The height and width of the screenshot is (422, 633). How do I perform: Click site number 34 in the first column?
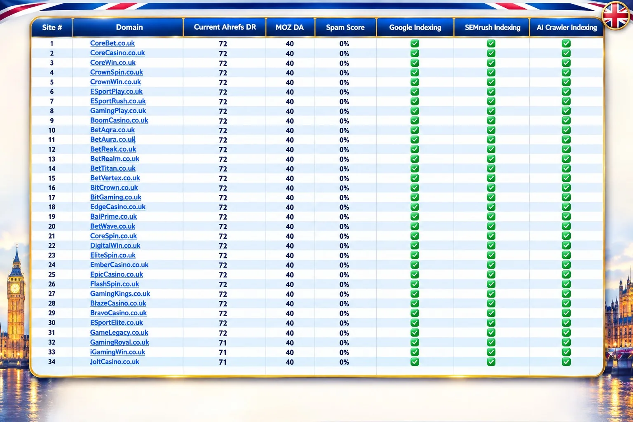click(52, 362)
